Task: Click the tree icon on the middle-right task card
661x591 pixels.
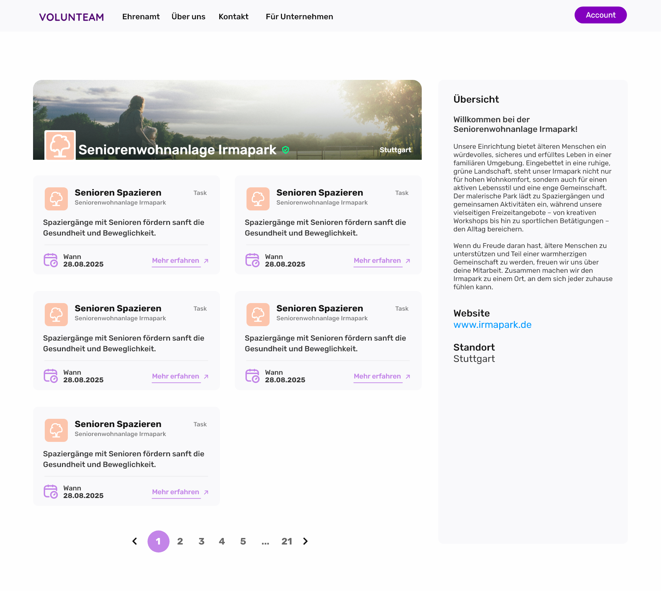Action: tap(258, 314)
